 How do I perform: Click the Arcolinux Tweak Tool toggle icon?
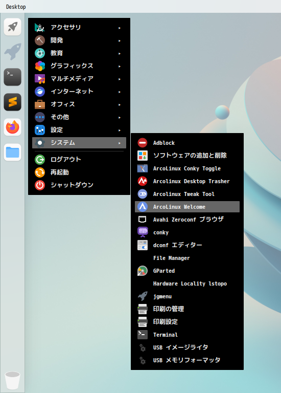click(x=143, y=194)
